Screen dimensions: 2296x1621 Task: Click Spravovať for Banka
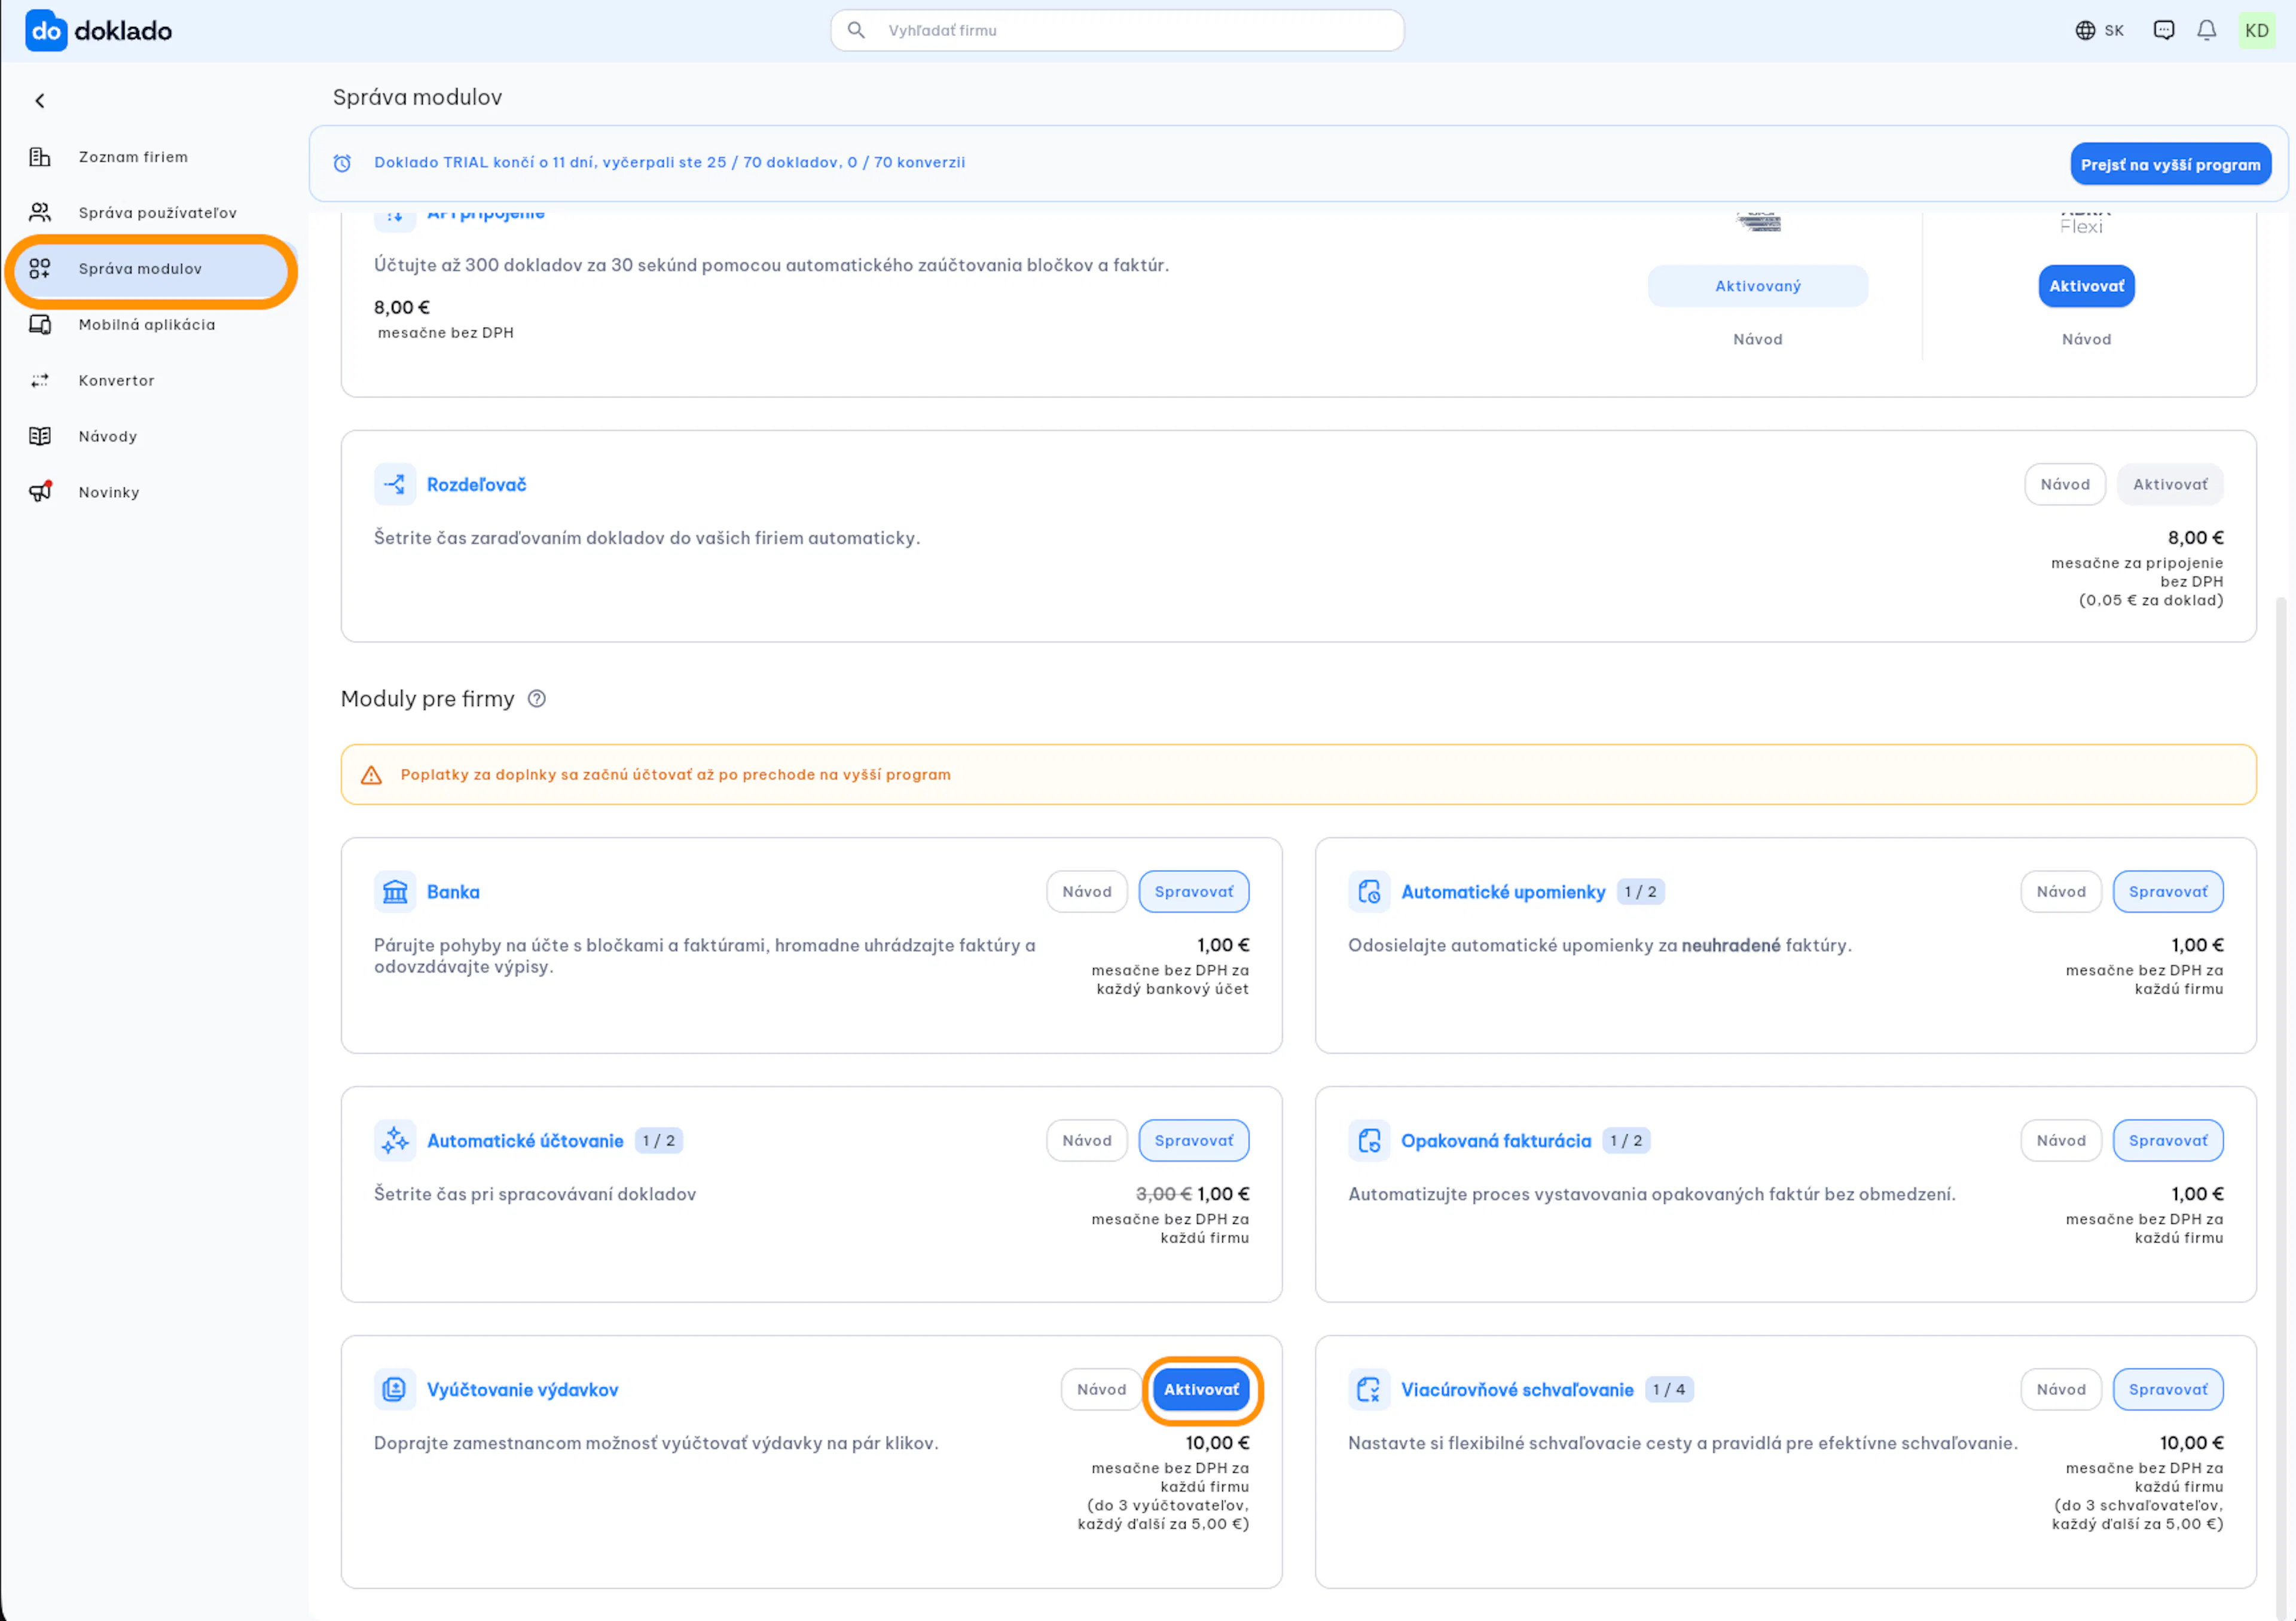pyautogui.click(x=1194, y=892)
